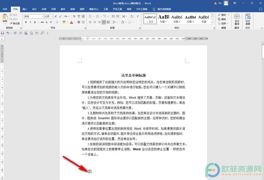The width and height of the screenshot is (264, 180).
Task: Click the 操作说明搜索 search box
Action: pyautogui.click(x=164, y=9)
